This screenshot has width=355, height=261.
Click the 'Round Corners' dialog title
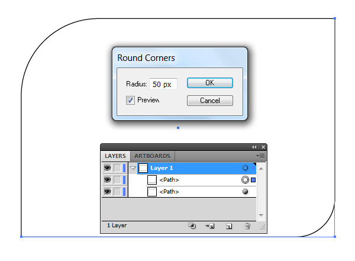[146, 58]
